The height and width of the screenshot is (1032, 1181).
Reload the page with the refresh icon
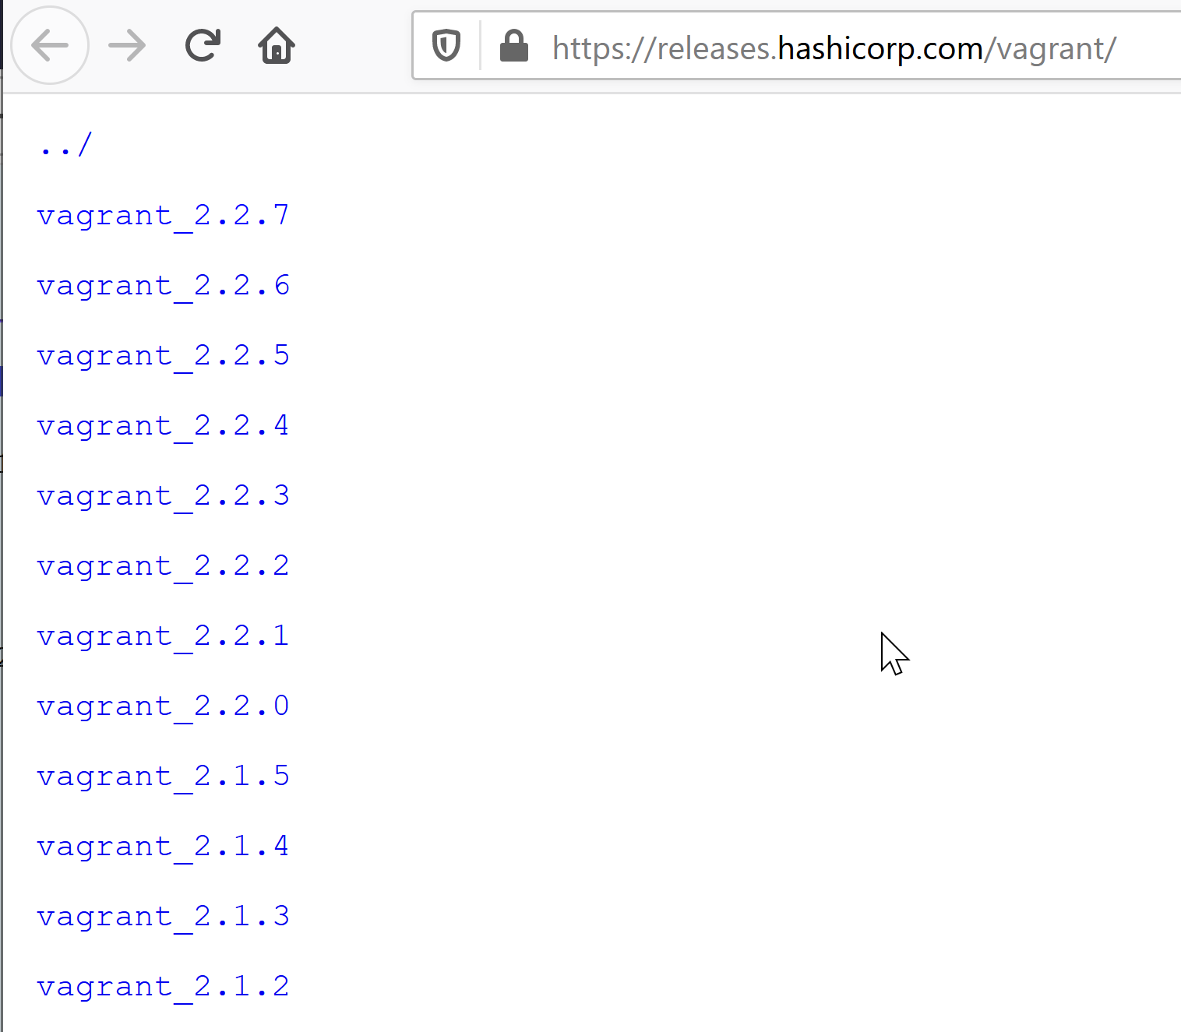[x=203, y=46]
